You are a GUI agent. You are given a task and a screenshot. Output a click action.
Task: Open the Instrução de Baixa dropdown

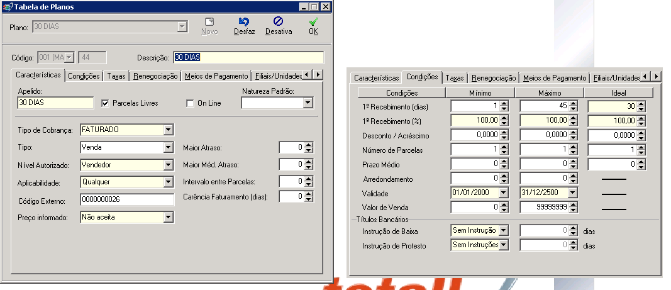tap(504, 230)
